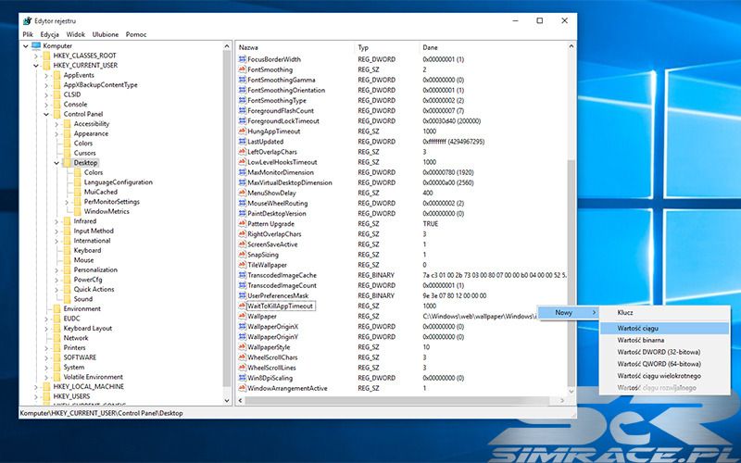Click the Desktop folder icon in tree
The height and width of the screenshot is (463, 741).
pyautogui.click(x=67, y=163)
